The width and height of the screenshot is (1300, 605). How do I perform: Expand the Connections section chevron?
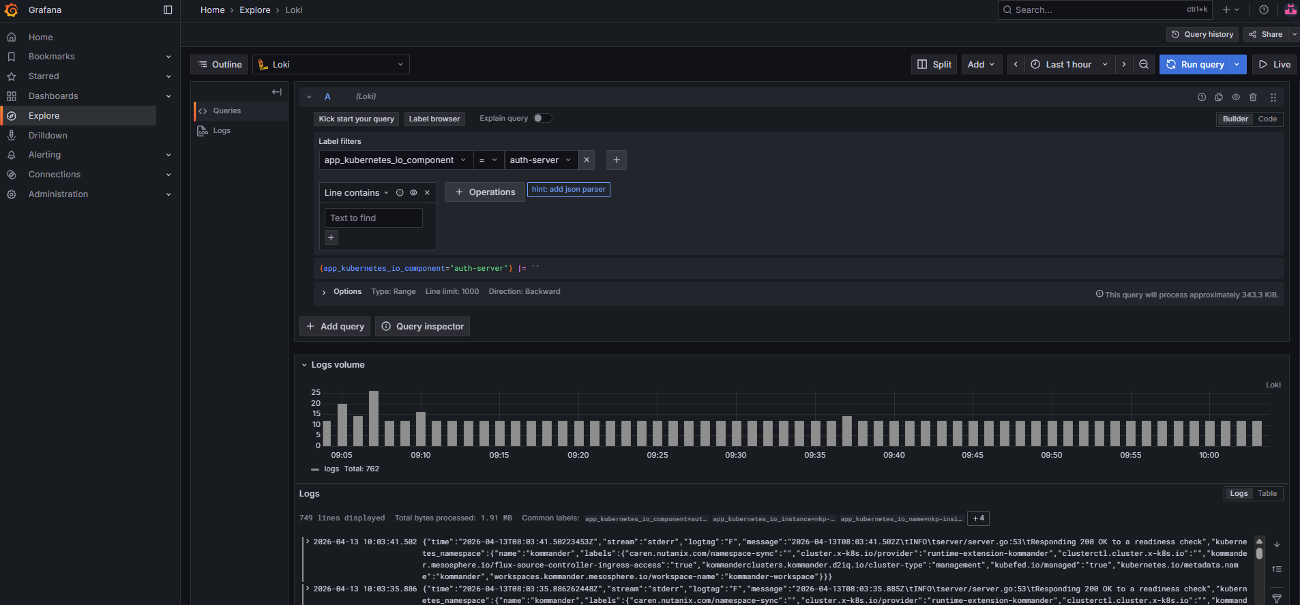[x=168, y=175]
